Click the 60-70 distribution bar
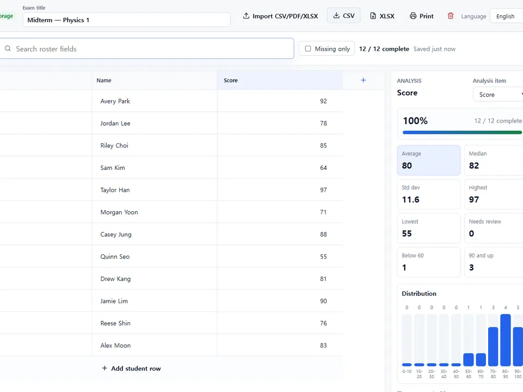This screenshot has height=392, width=523. (481, 360)
